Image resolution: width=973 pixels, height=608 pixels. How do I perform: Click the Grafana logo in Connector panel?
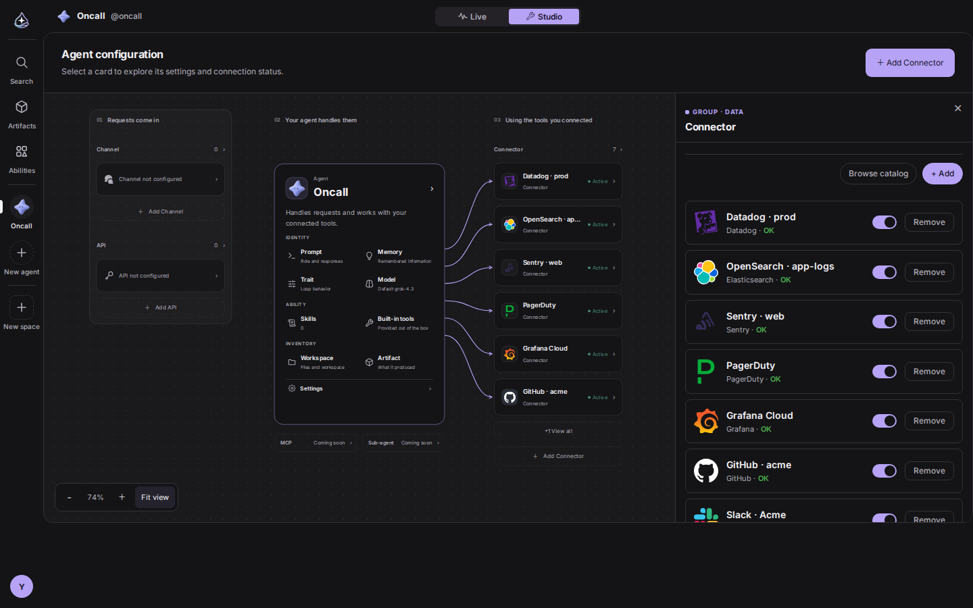(x=706, y=421)
